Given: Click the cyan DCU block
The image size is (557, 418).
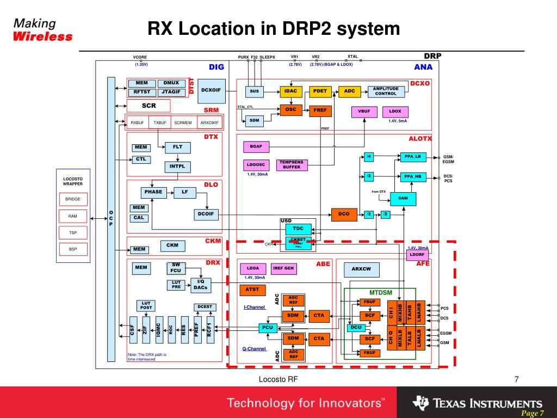Looking at the screenshot, I should click(356, 328).
